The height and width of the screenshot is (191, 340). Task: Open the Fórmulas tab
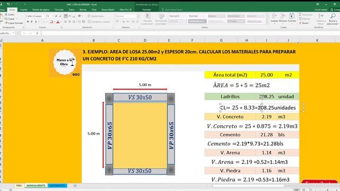click(x=59, y=10)
